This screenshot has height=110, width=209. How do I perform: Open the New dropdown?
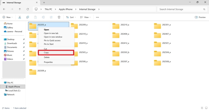8,17
